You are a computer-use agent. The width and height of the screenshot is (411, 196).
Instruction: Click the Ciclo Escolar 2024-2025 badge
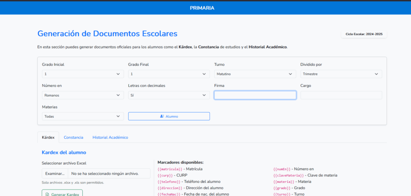click(x=364, y=34)
